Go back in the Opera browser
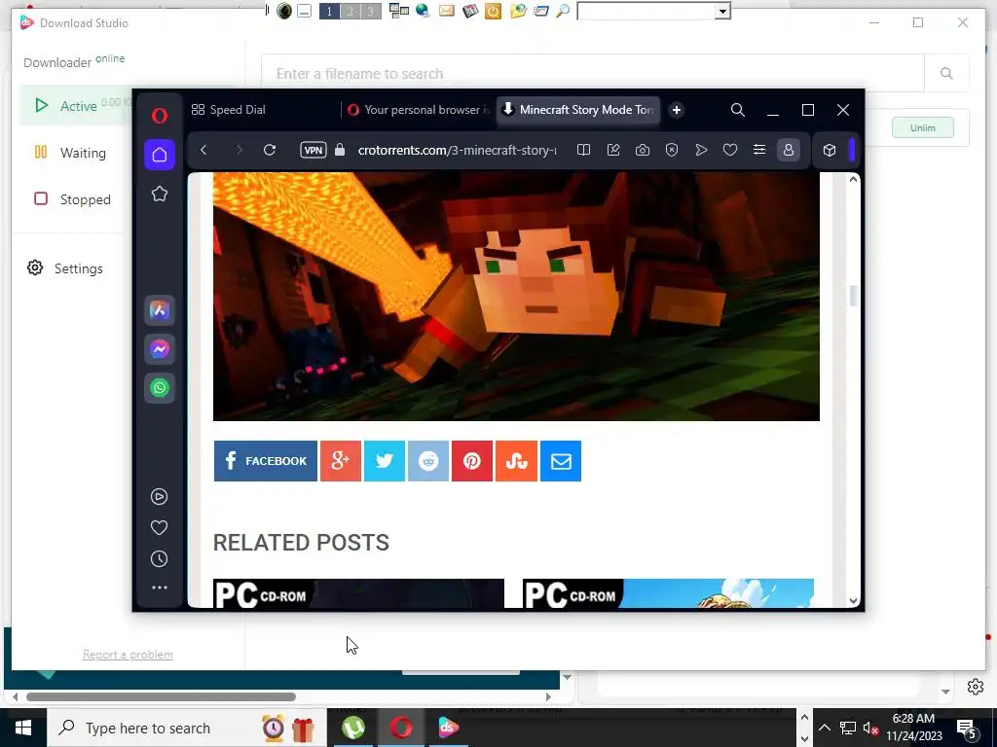997x747 pixels. pyautogui.click(x=203, y=150)
